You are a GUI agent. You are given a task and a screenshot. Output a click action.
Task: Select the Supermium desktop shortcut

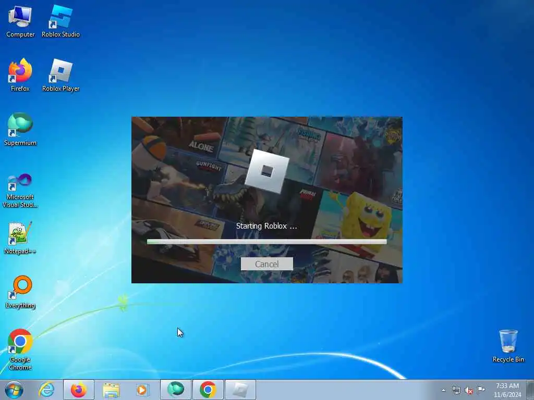[20, 129]
